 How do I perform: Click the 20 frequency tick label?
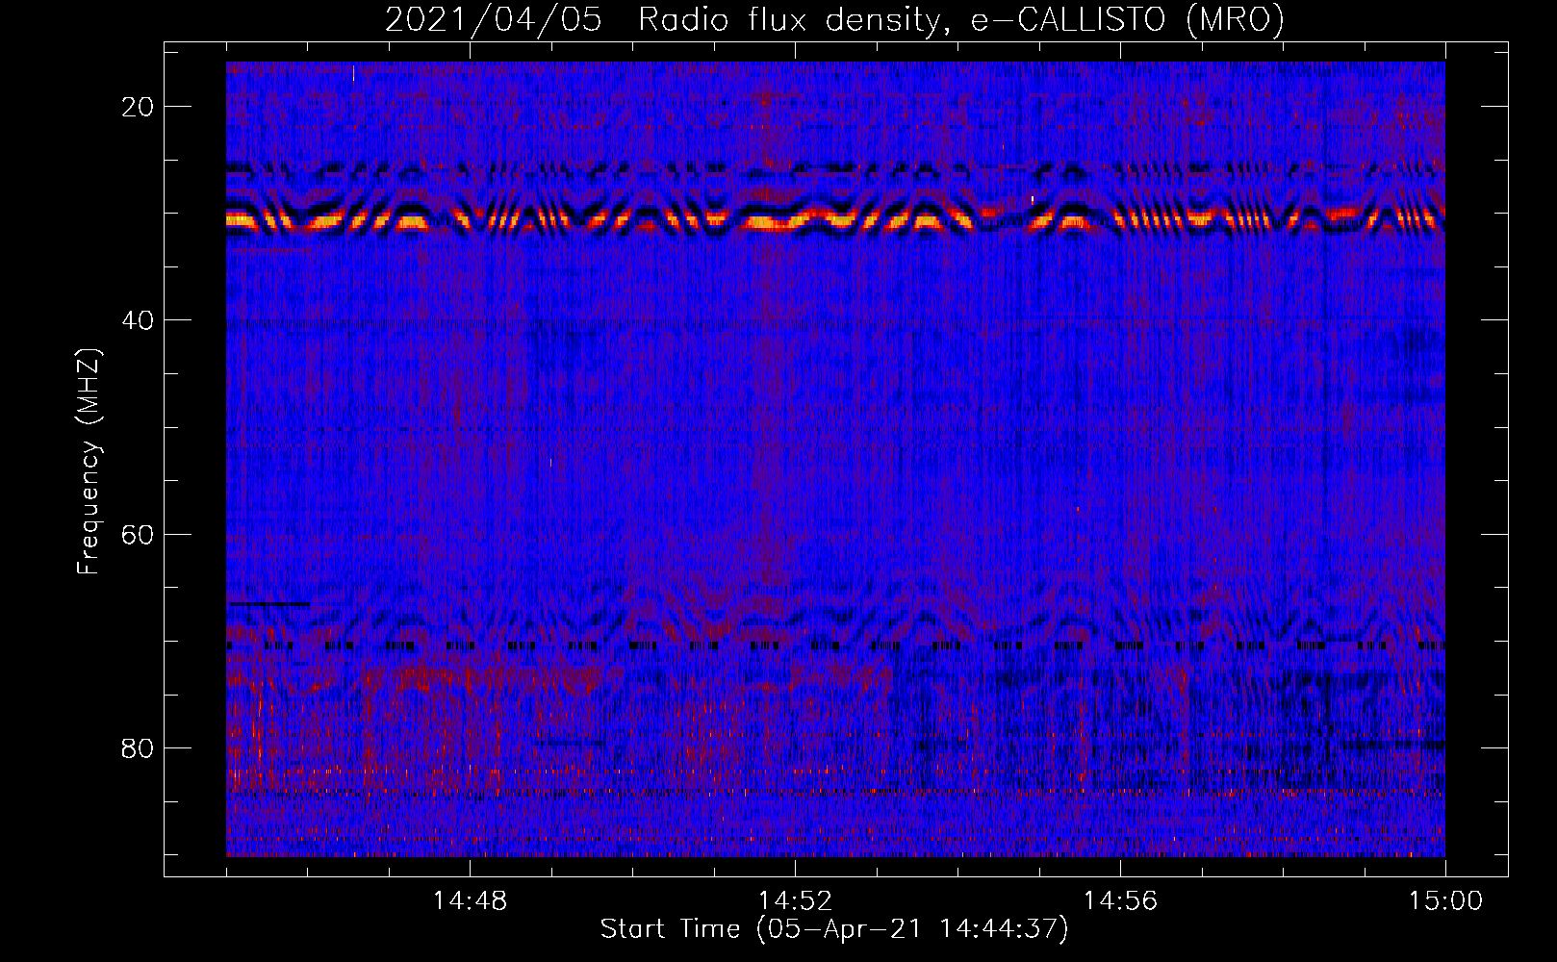[138, 107]
